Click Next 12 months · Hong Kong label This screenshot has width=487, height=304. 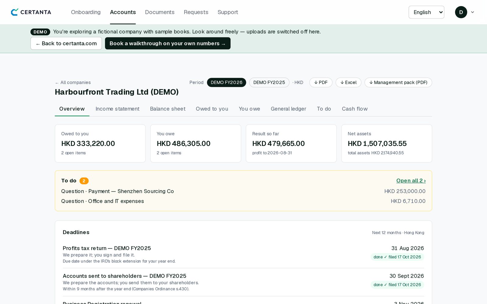coord(398,233)
